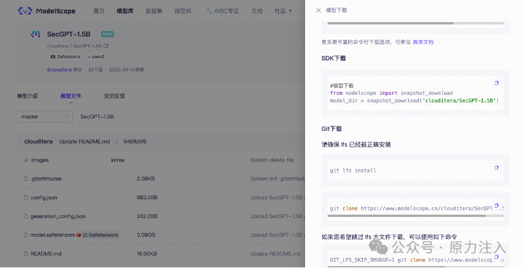Image resolution: width=523 pixels, height=268 pixels.
Task: Open the README.md file
Action: [46, 253]
